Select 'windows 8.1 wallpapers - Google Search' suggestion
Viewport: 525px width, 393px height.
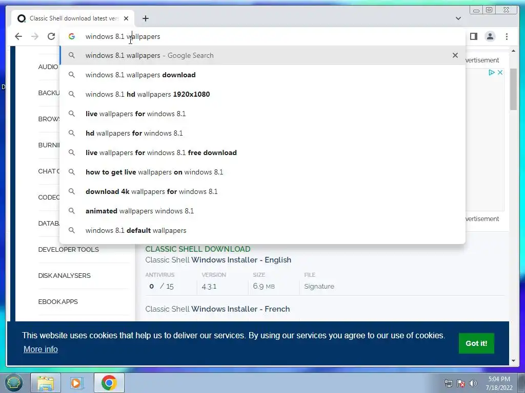[x=262, y=55]
